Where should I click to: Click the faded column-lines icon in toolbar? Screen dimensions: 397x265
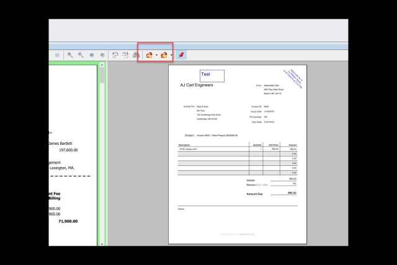(57, 55)
